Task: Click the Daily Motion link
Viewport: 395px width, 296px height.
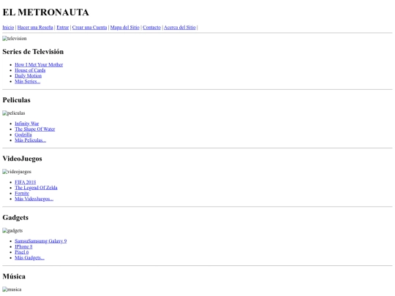Action: (x=29, y=76)
